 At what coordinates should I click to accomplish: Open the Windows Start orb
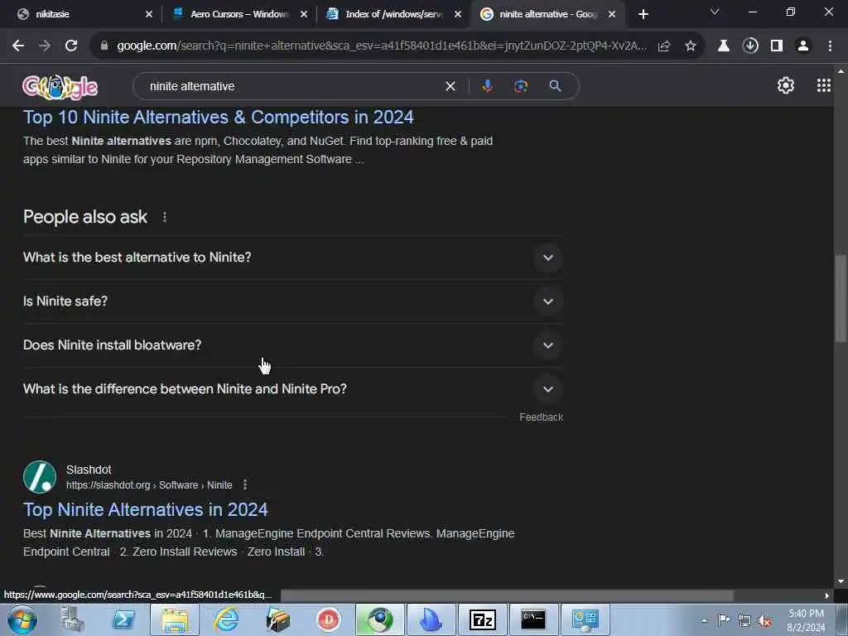point(22,619)
